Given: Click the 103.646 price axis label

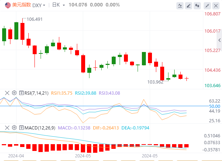Looking at the screenshot, I should point(212,85).
